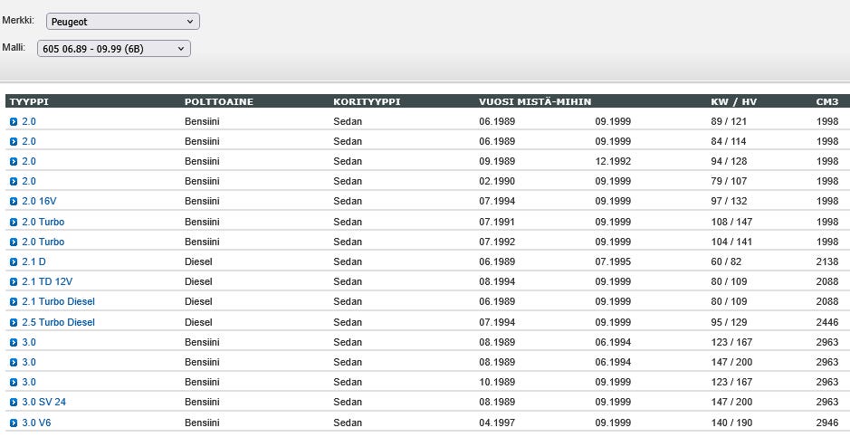The height and width of the screenshot is (437, 850).
Task: Click the arrow icon beside 2.0 16V
Action: click(x=14, y=202)
